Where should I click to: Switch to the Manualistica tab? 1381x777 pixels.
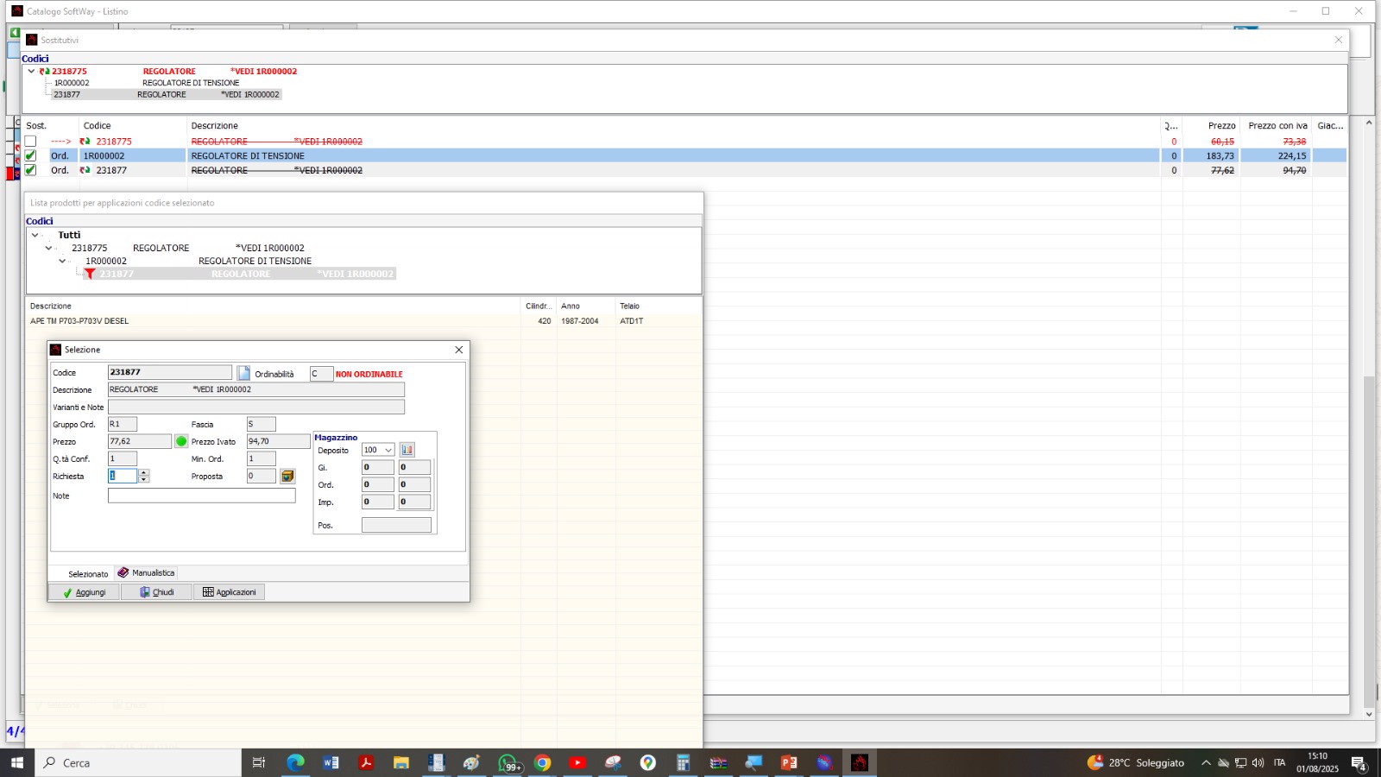[x=147, y=573]
